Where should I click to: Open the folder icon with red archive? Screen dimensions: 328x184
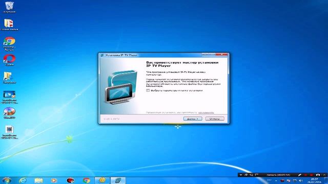pos(9,25)
